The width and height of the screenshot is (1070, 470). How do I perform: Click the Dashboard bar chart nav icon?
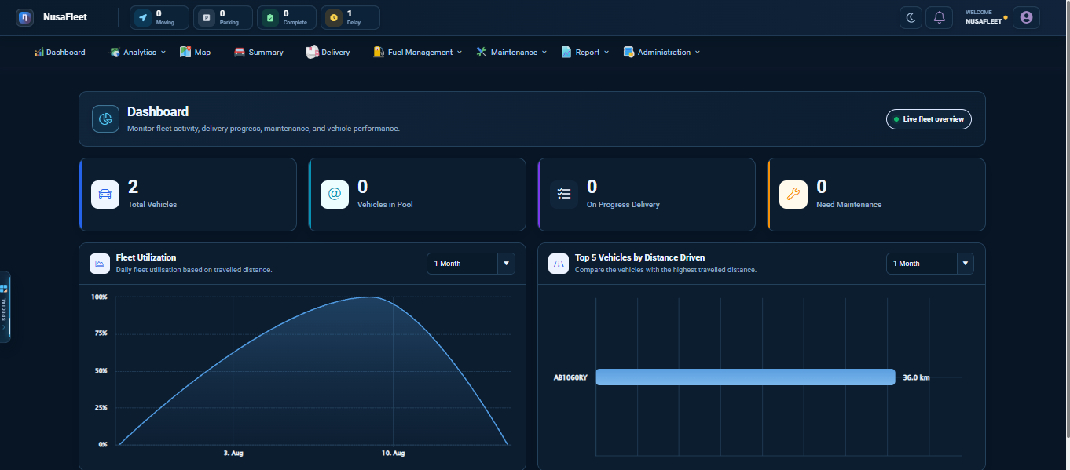click(38, 52)
